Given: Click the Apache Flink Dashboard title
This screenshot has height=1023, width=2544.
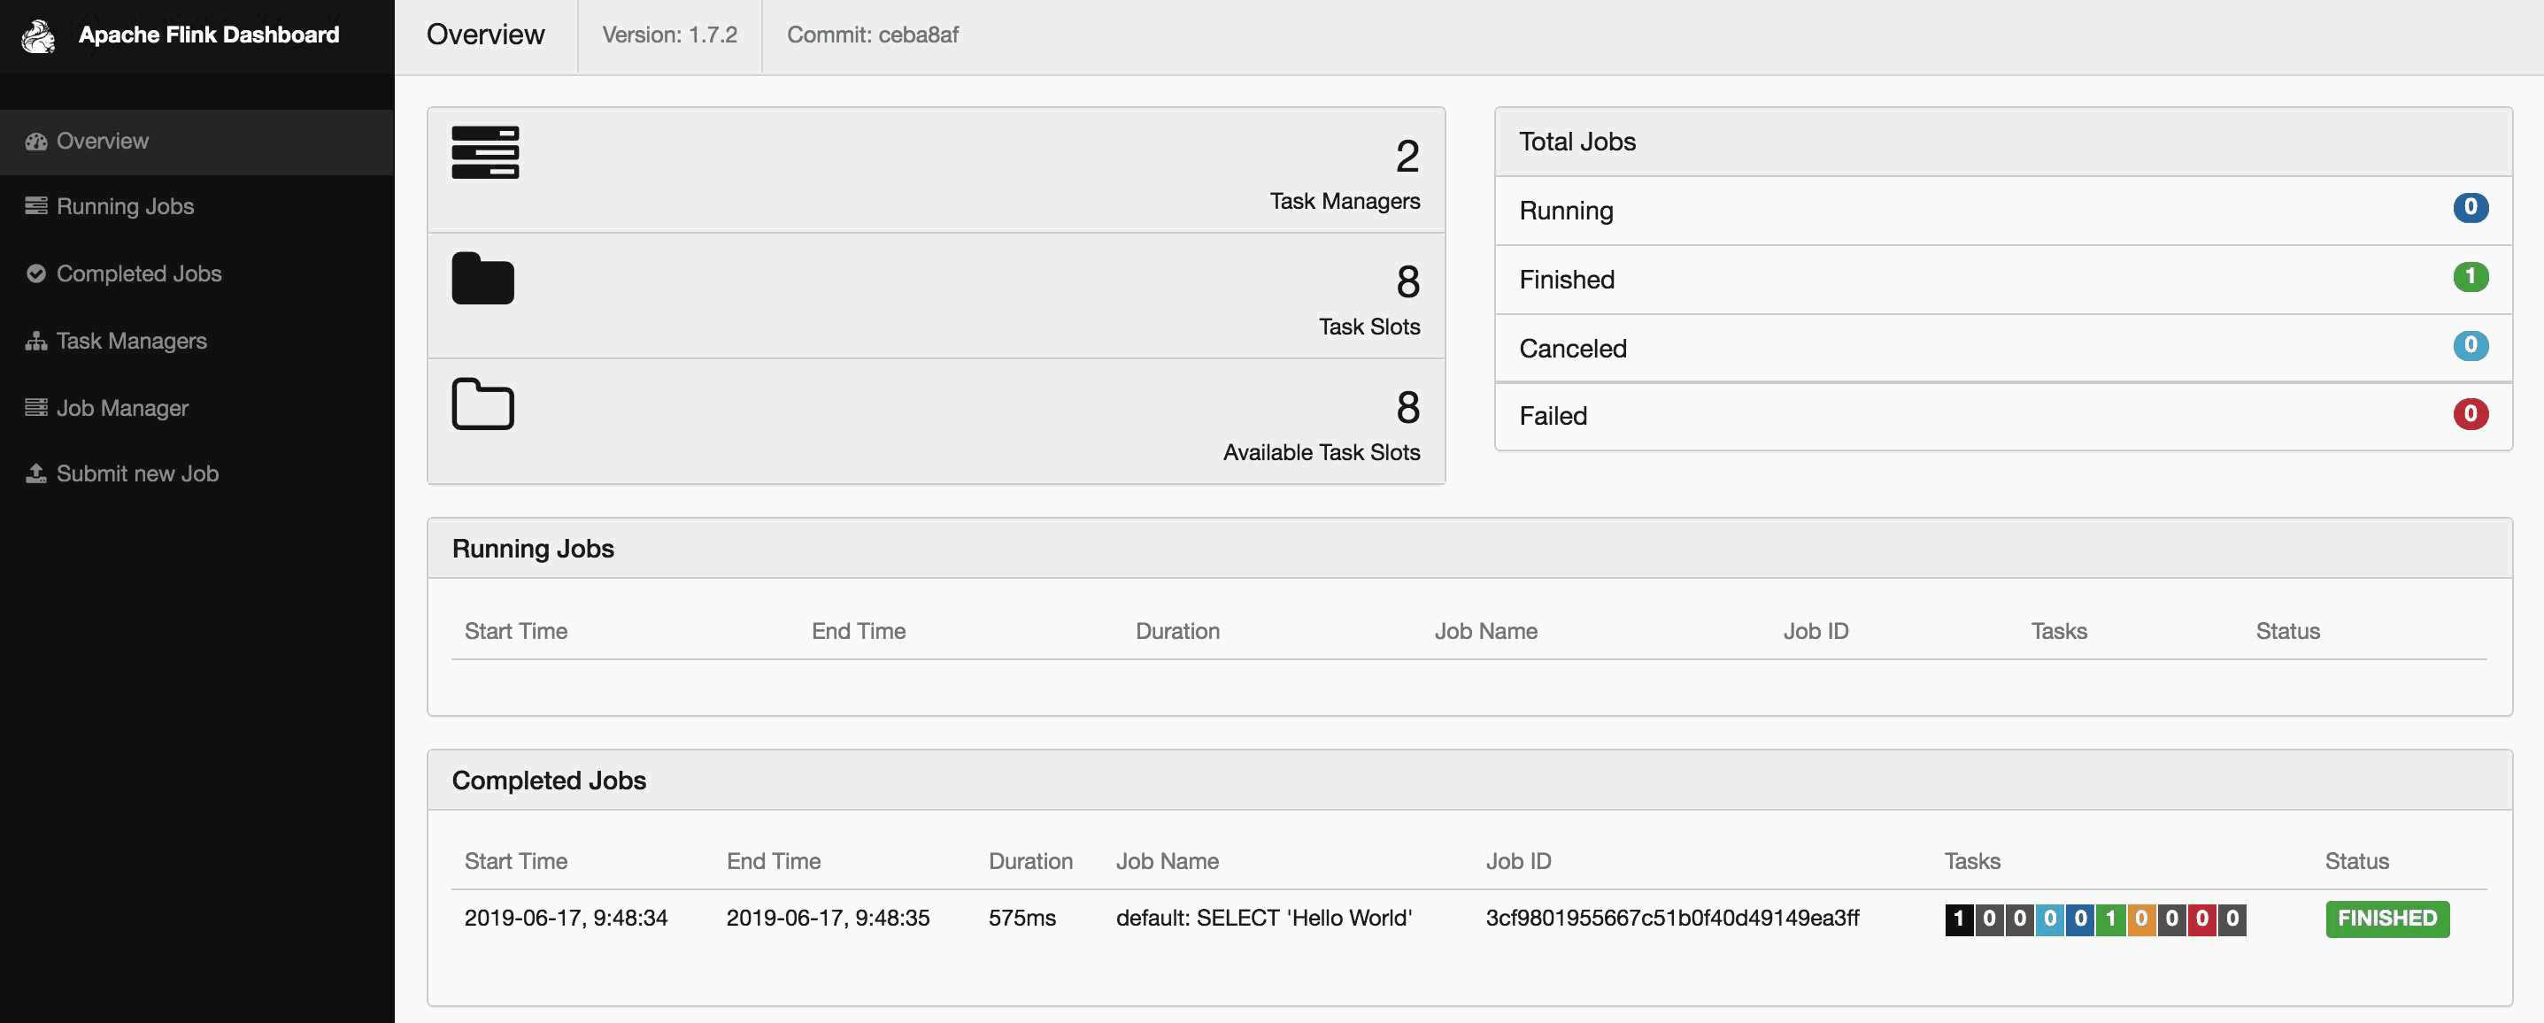Looking at the screenshot, I should tap(208, 35).
